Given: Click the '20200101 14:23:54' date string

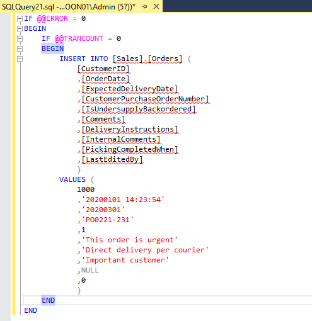Looking at the screenshot, I should (123, 200).
